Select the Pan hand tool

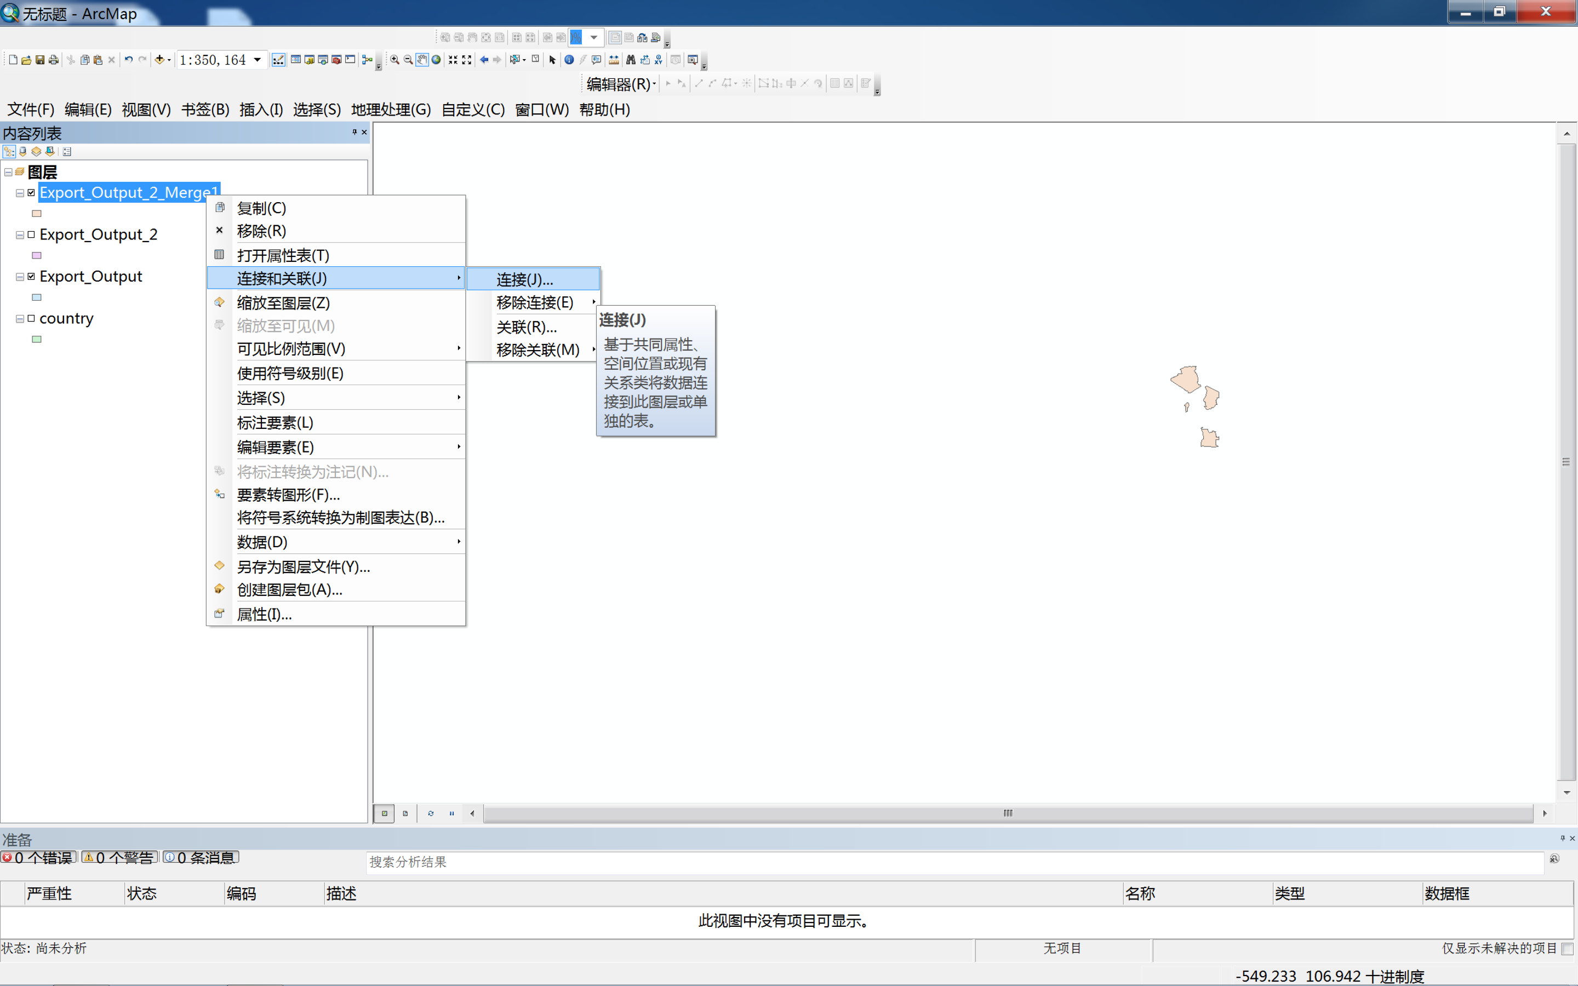click(x=422, y=60)
